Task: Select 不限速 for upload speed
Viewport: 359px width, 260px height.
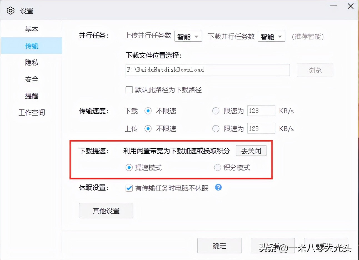Action: pyautogui.click(x=148, y=128)
